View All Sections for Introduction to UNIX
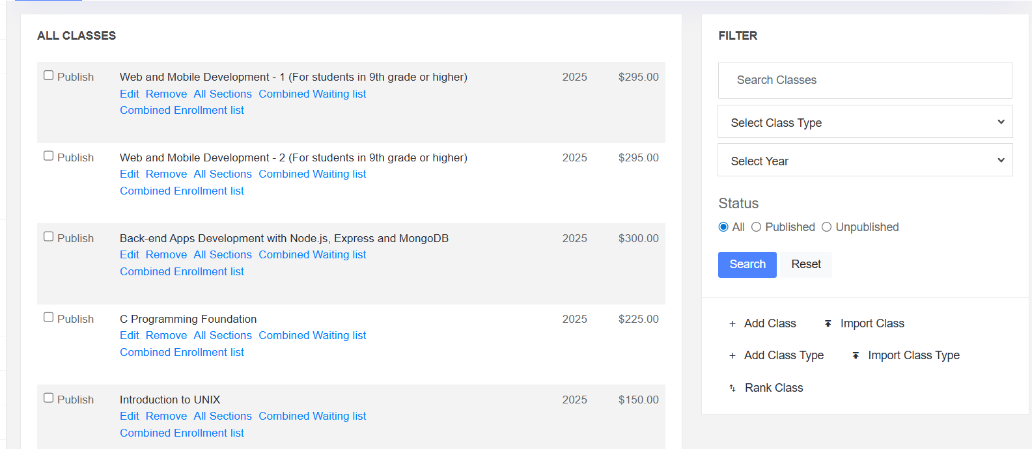This screenshot has width=1032, height=449. [223, 416]
